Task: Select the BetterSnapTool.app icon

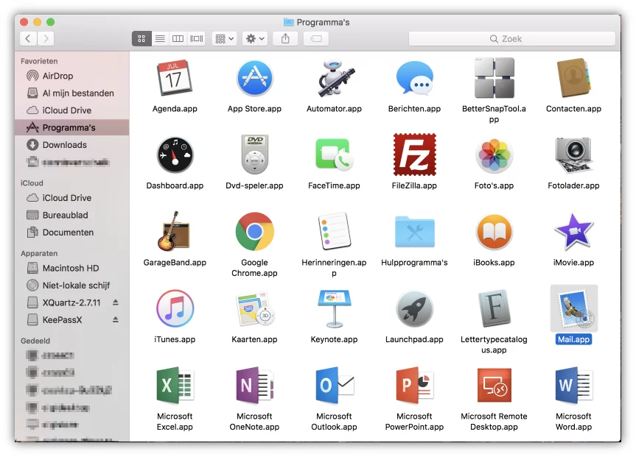Action: pyautogui.click(x=494, y=78)
